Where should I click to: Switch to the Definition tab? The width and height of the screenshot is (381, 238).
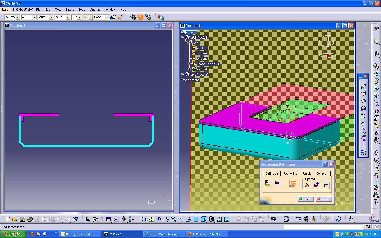pos(272,173)
